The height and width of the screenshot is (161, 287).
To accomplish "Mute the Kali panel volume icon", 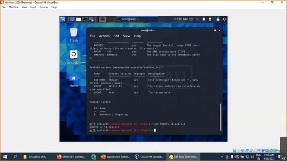I will coord(197,19).
